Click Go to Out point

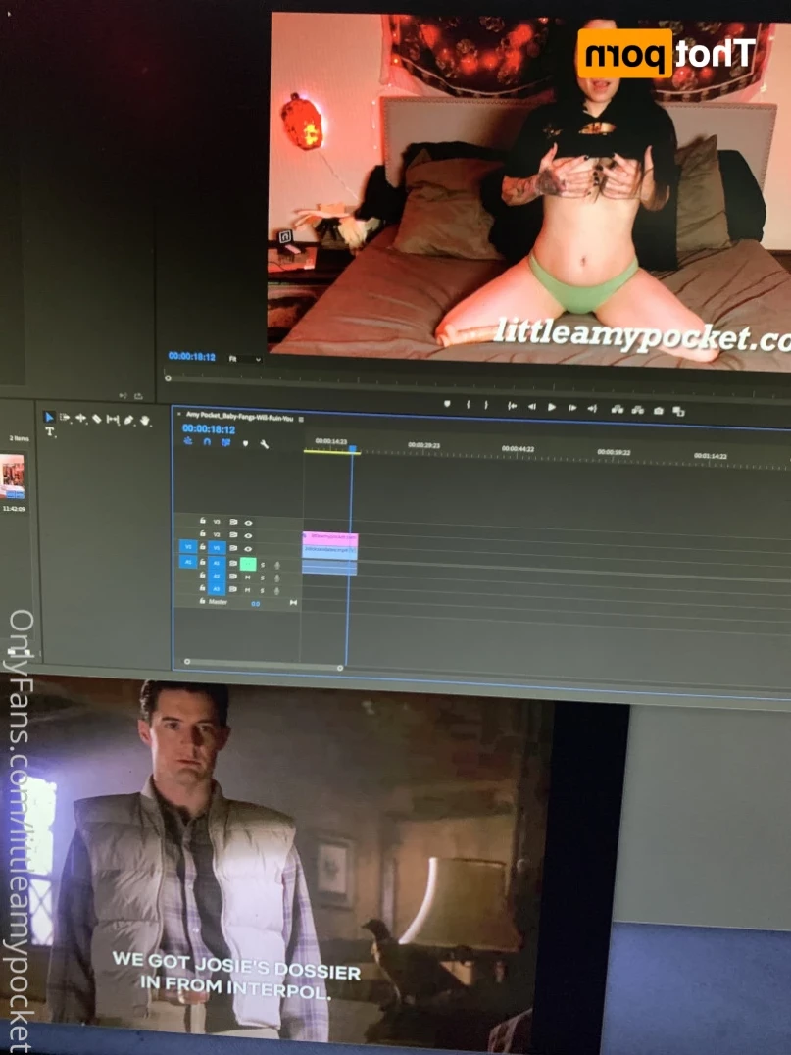click(592, 409)
